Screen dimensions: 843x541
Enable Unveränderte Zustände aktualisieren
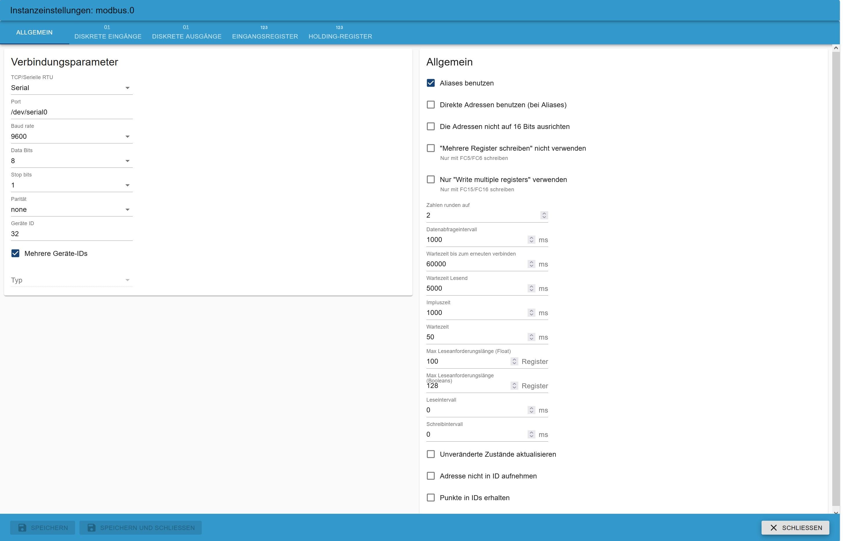click(x=430, y=454)
